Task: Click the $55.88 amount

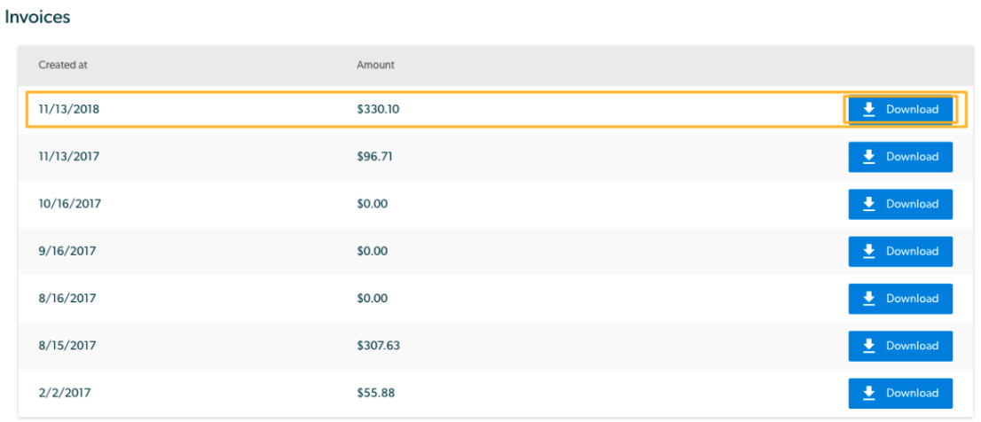Action: (375, 394)
